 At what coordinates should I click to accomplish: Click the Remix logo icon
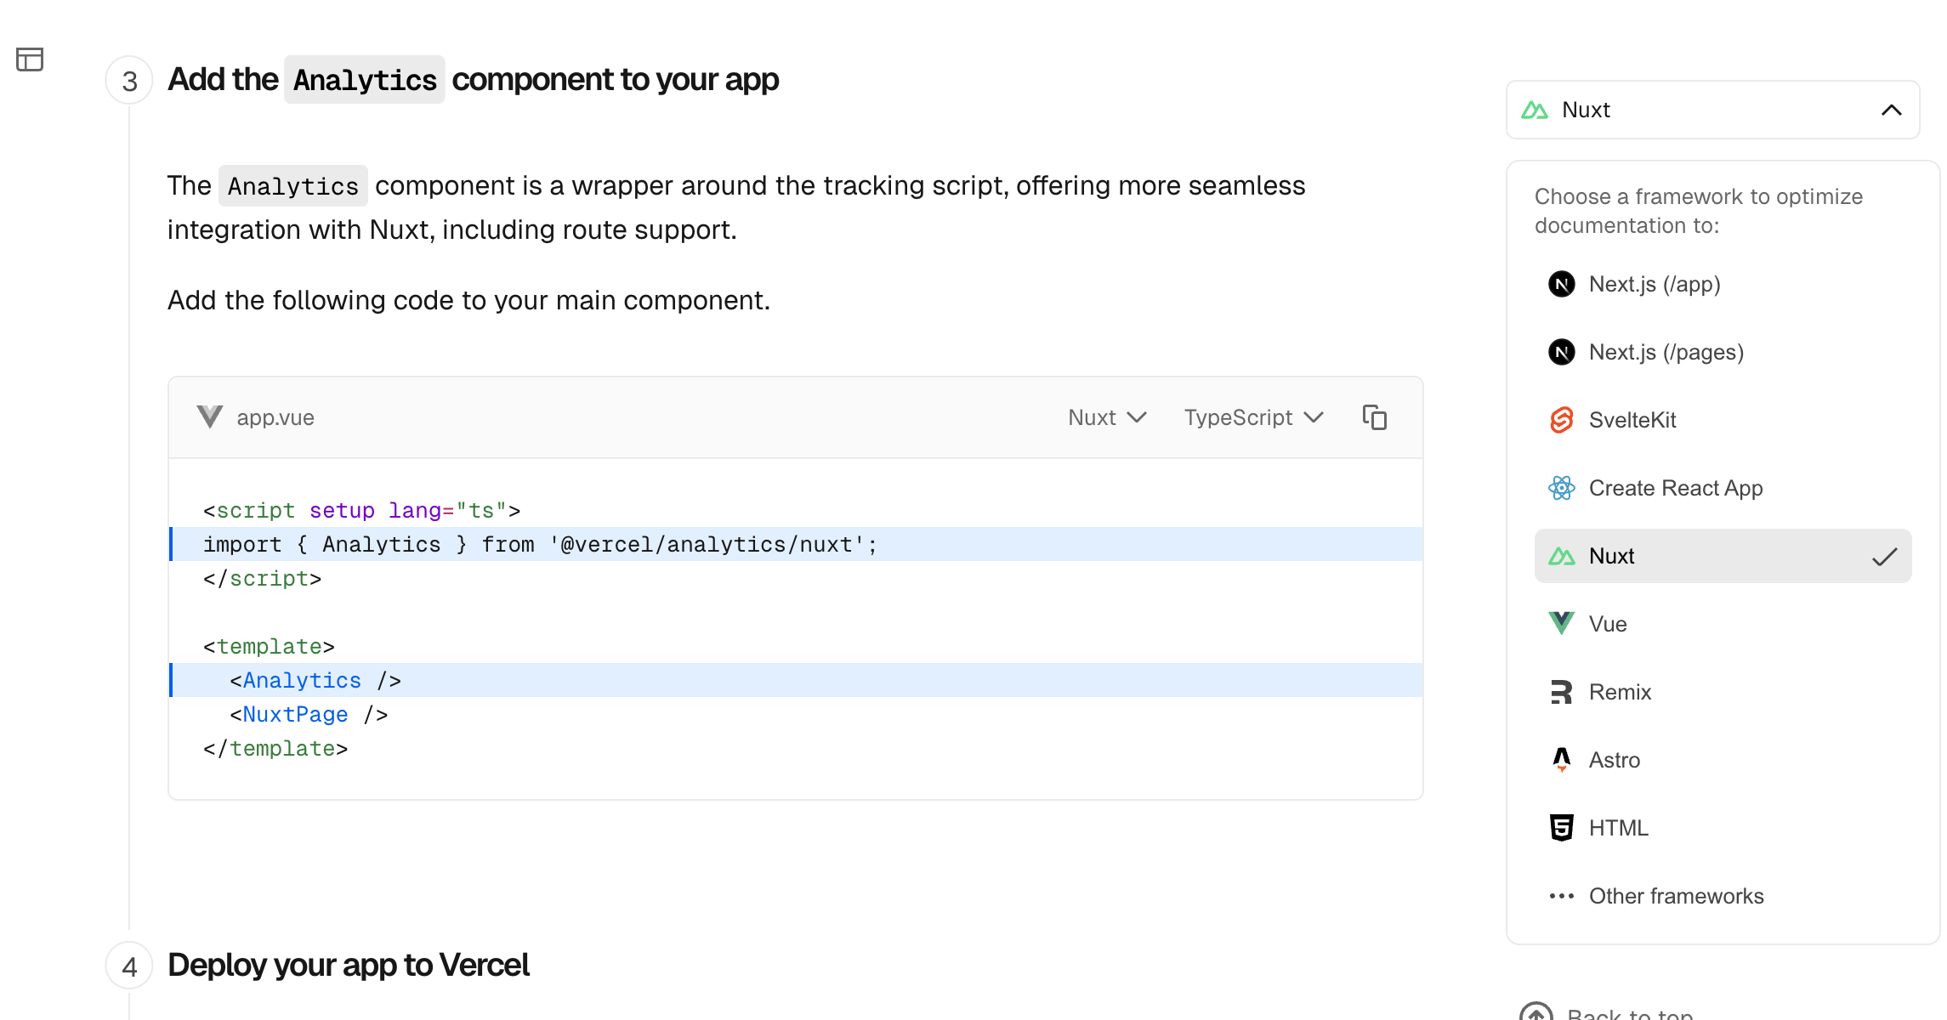click(1561, 692)
